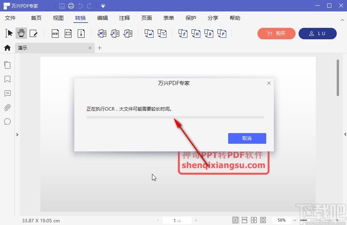Select the 演示 document tab
Image resolution: width=347 pixels, height=225 pixels.
[22, 48]
